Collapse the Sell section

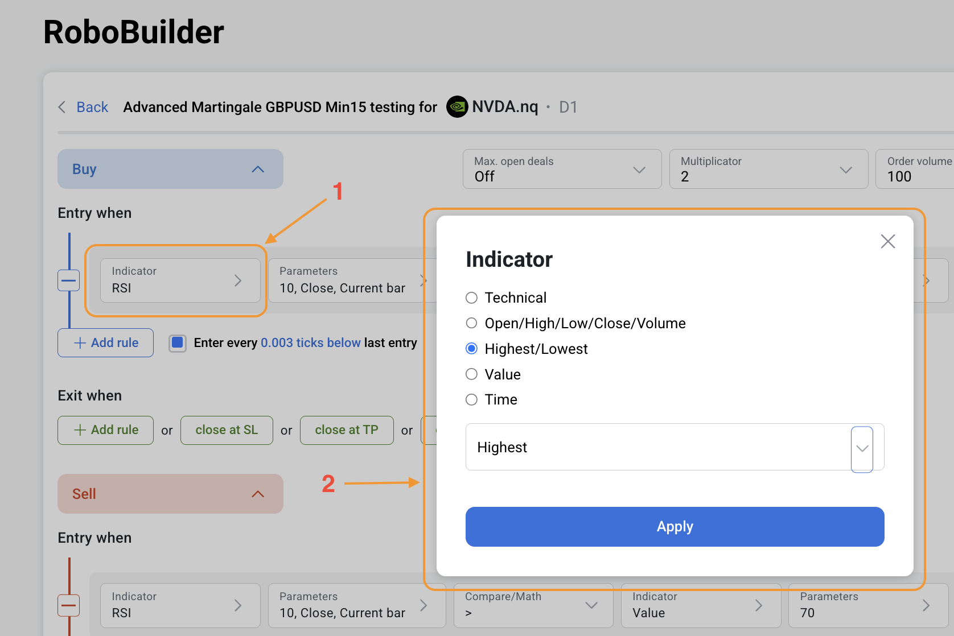(170, 494)
